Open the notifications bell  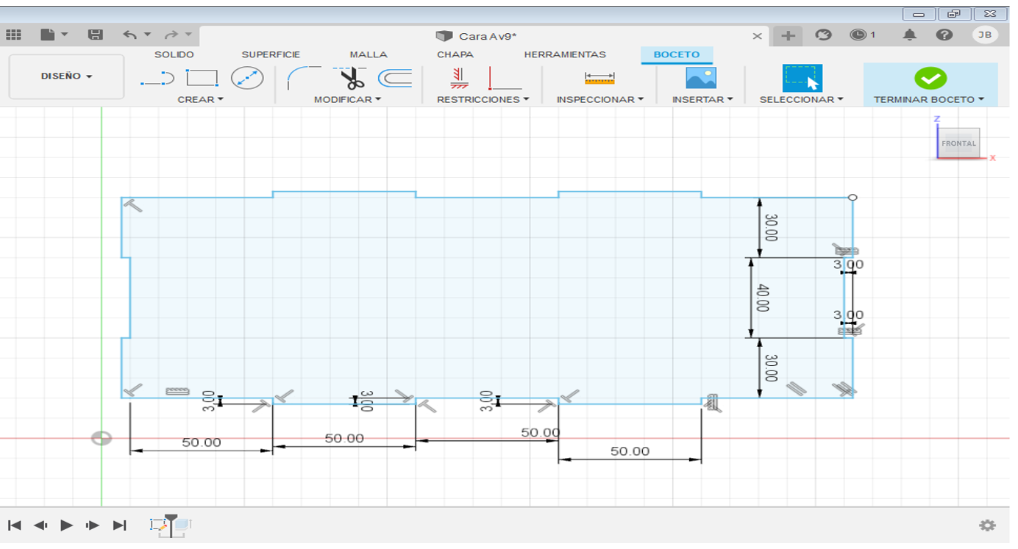click(910, 35)
